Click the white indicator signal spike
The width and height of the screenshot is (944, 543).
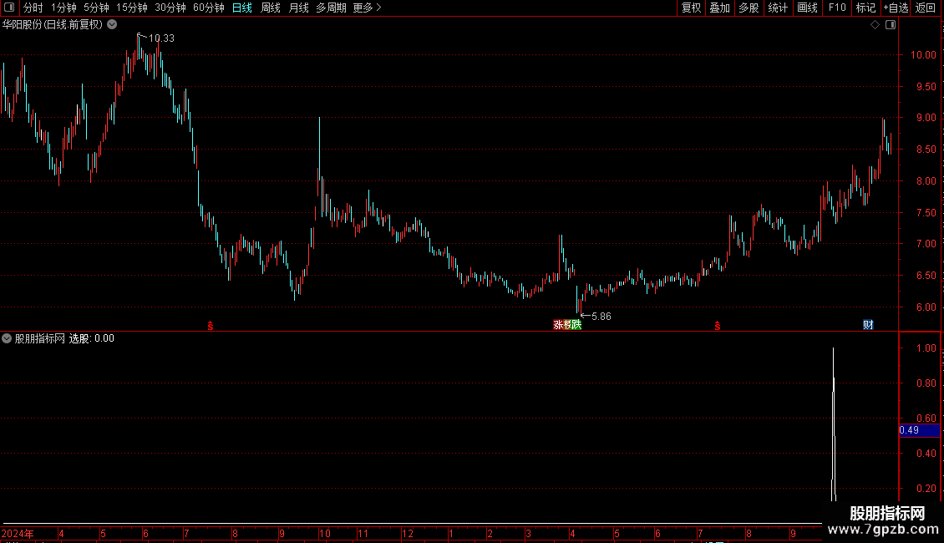833,424
